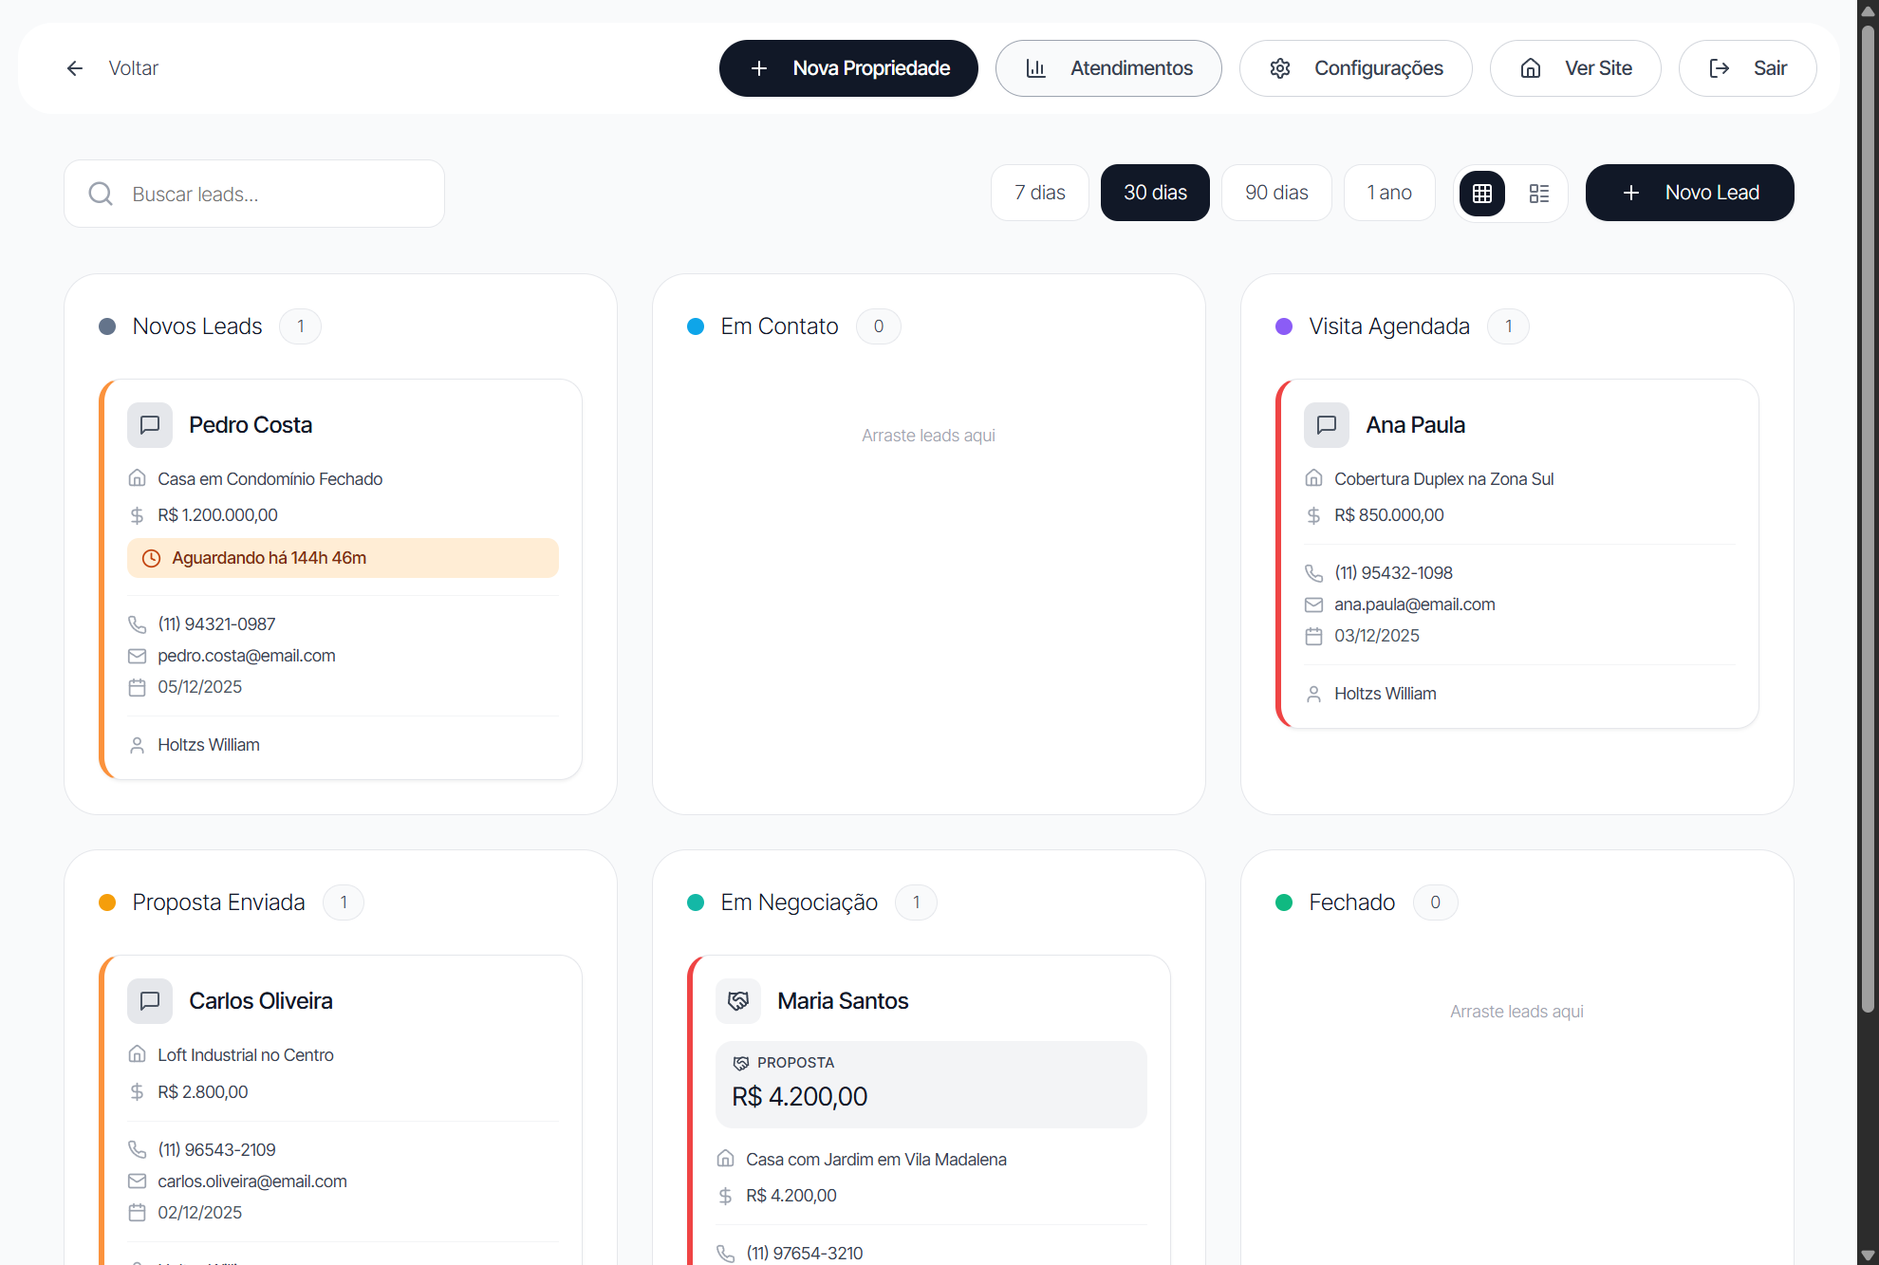Click the calendar icon next to 05/12/2025

point(137,687)
